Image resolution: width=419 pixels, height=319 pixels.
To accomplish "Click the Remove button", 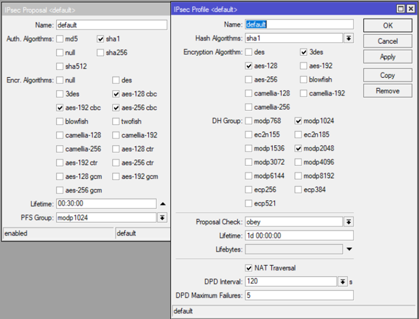I will tap(388, 91).
